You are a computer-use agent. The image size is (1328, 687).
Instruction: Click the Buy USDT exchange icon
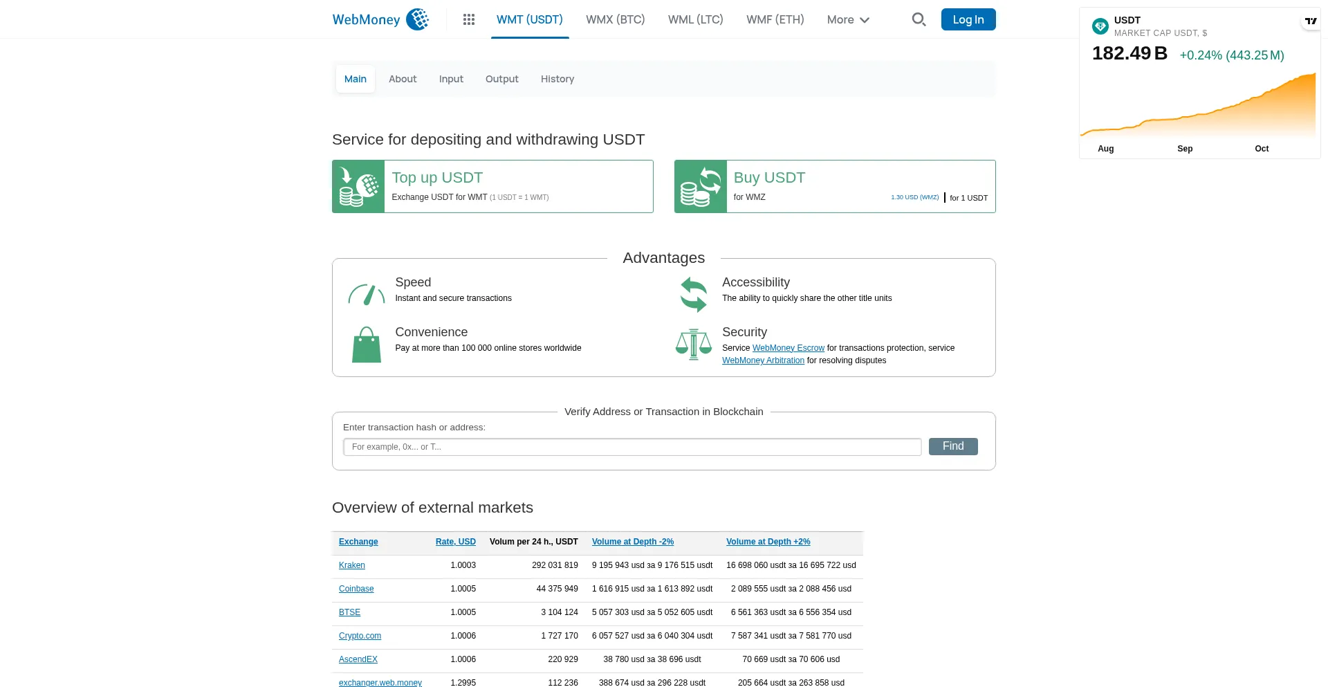coord(701,187)
